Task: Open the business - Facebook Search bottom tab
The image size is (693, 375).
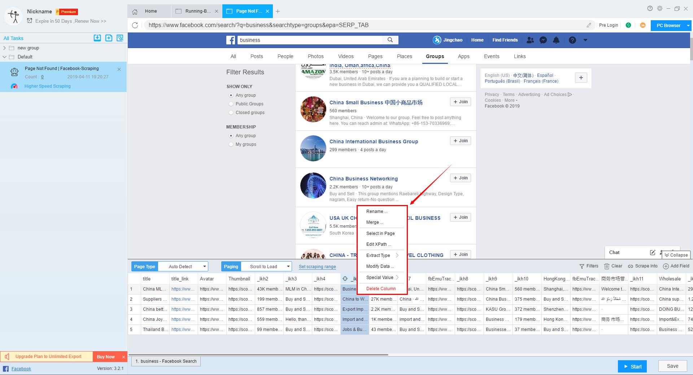Action: pyautogui.click(x=166, y=361)
